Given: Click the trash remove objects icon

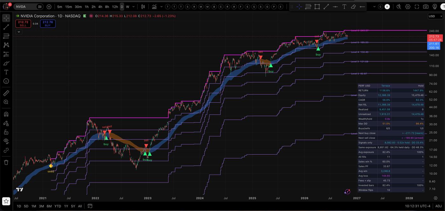Looking at the screenshot, I should point(6,162).
